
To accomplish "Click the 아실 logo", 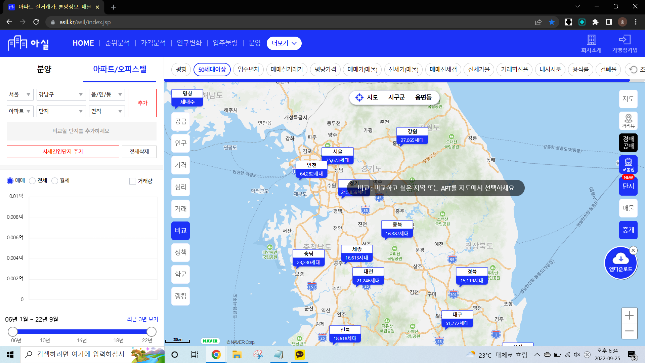I will (x=29, y=43).
